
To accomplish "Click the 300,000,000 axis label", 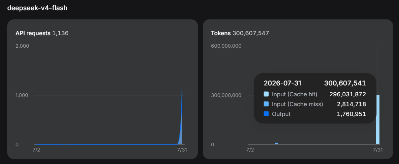I will click(x=226, y=95).
